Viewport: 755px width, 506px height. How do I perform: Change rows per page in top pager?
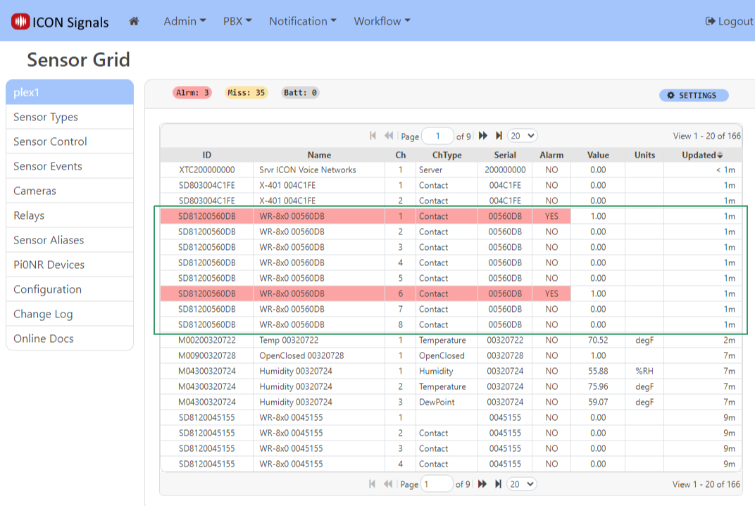[522, 136]
